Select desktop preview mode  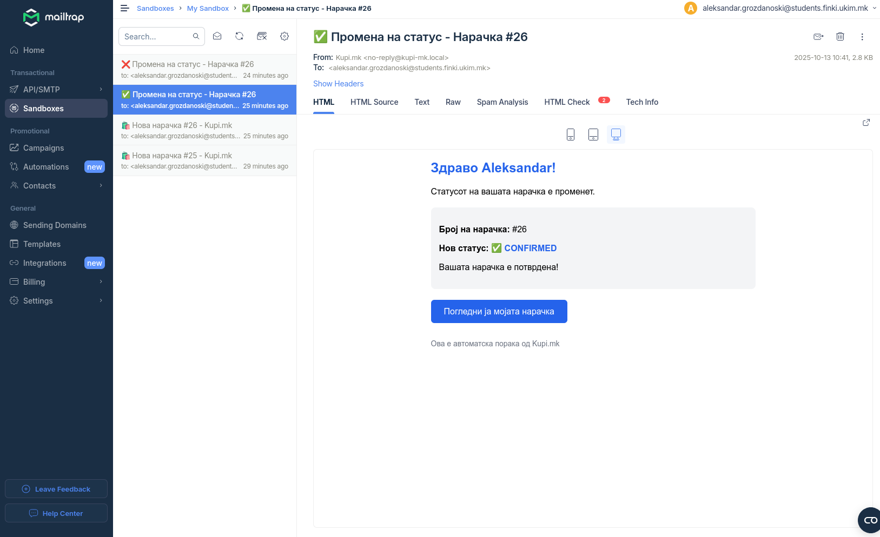[x=616, y=135]
